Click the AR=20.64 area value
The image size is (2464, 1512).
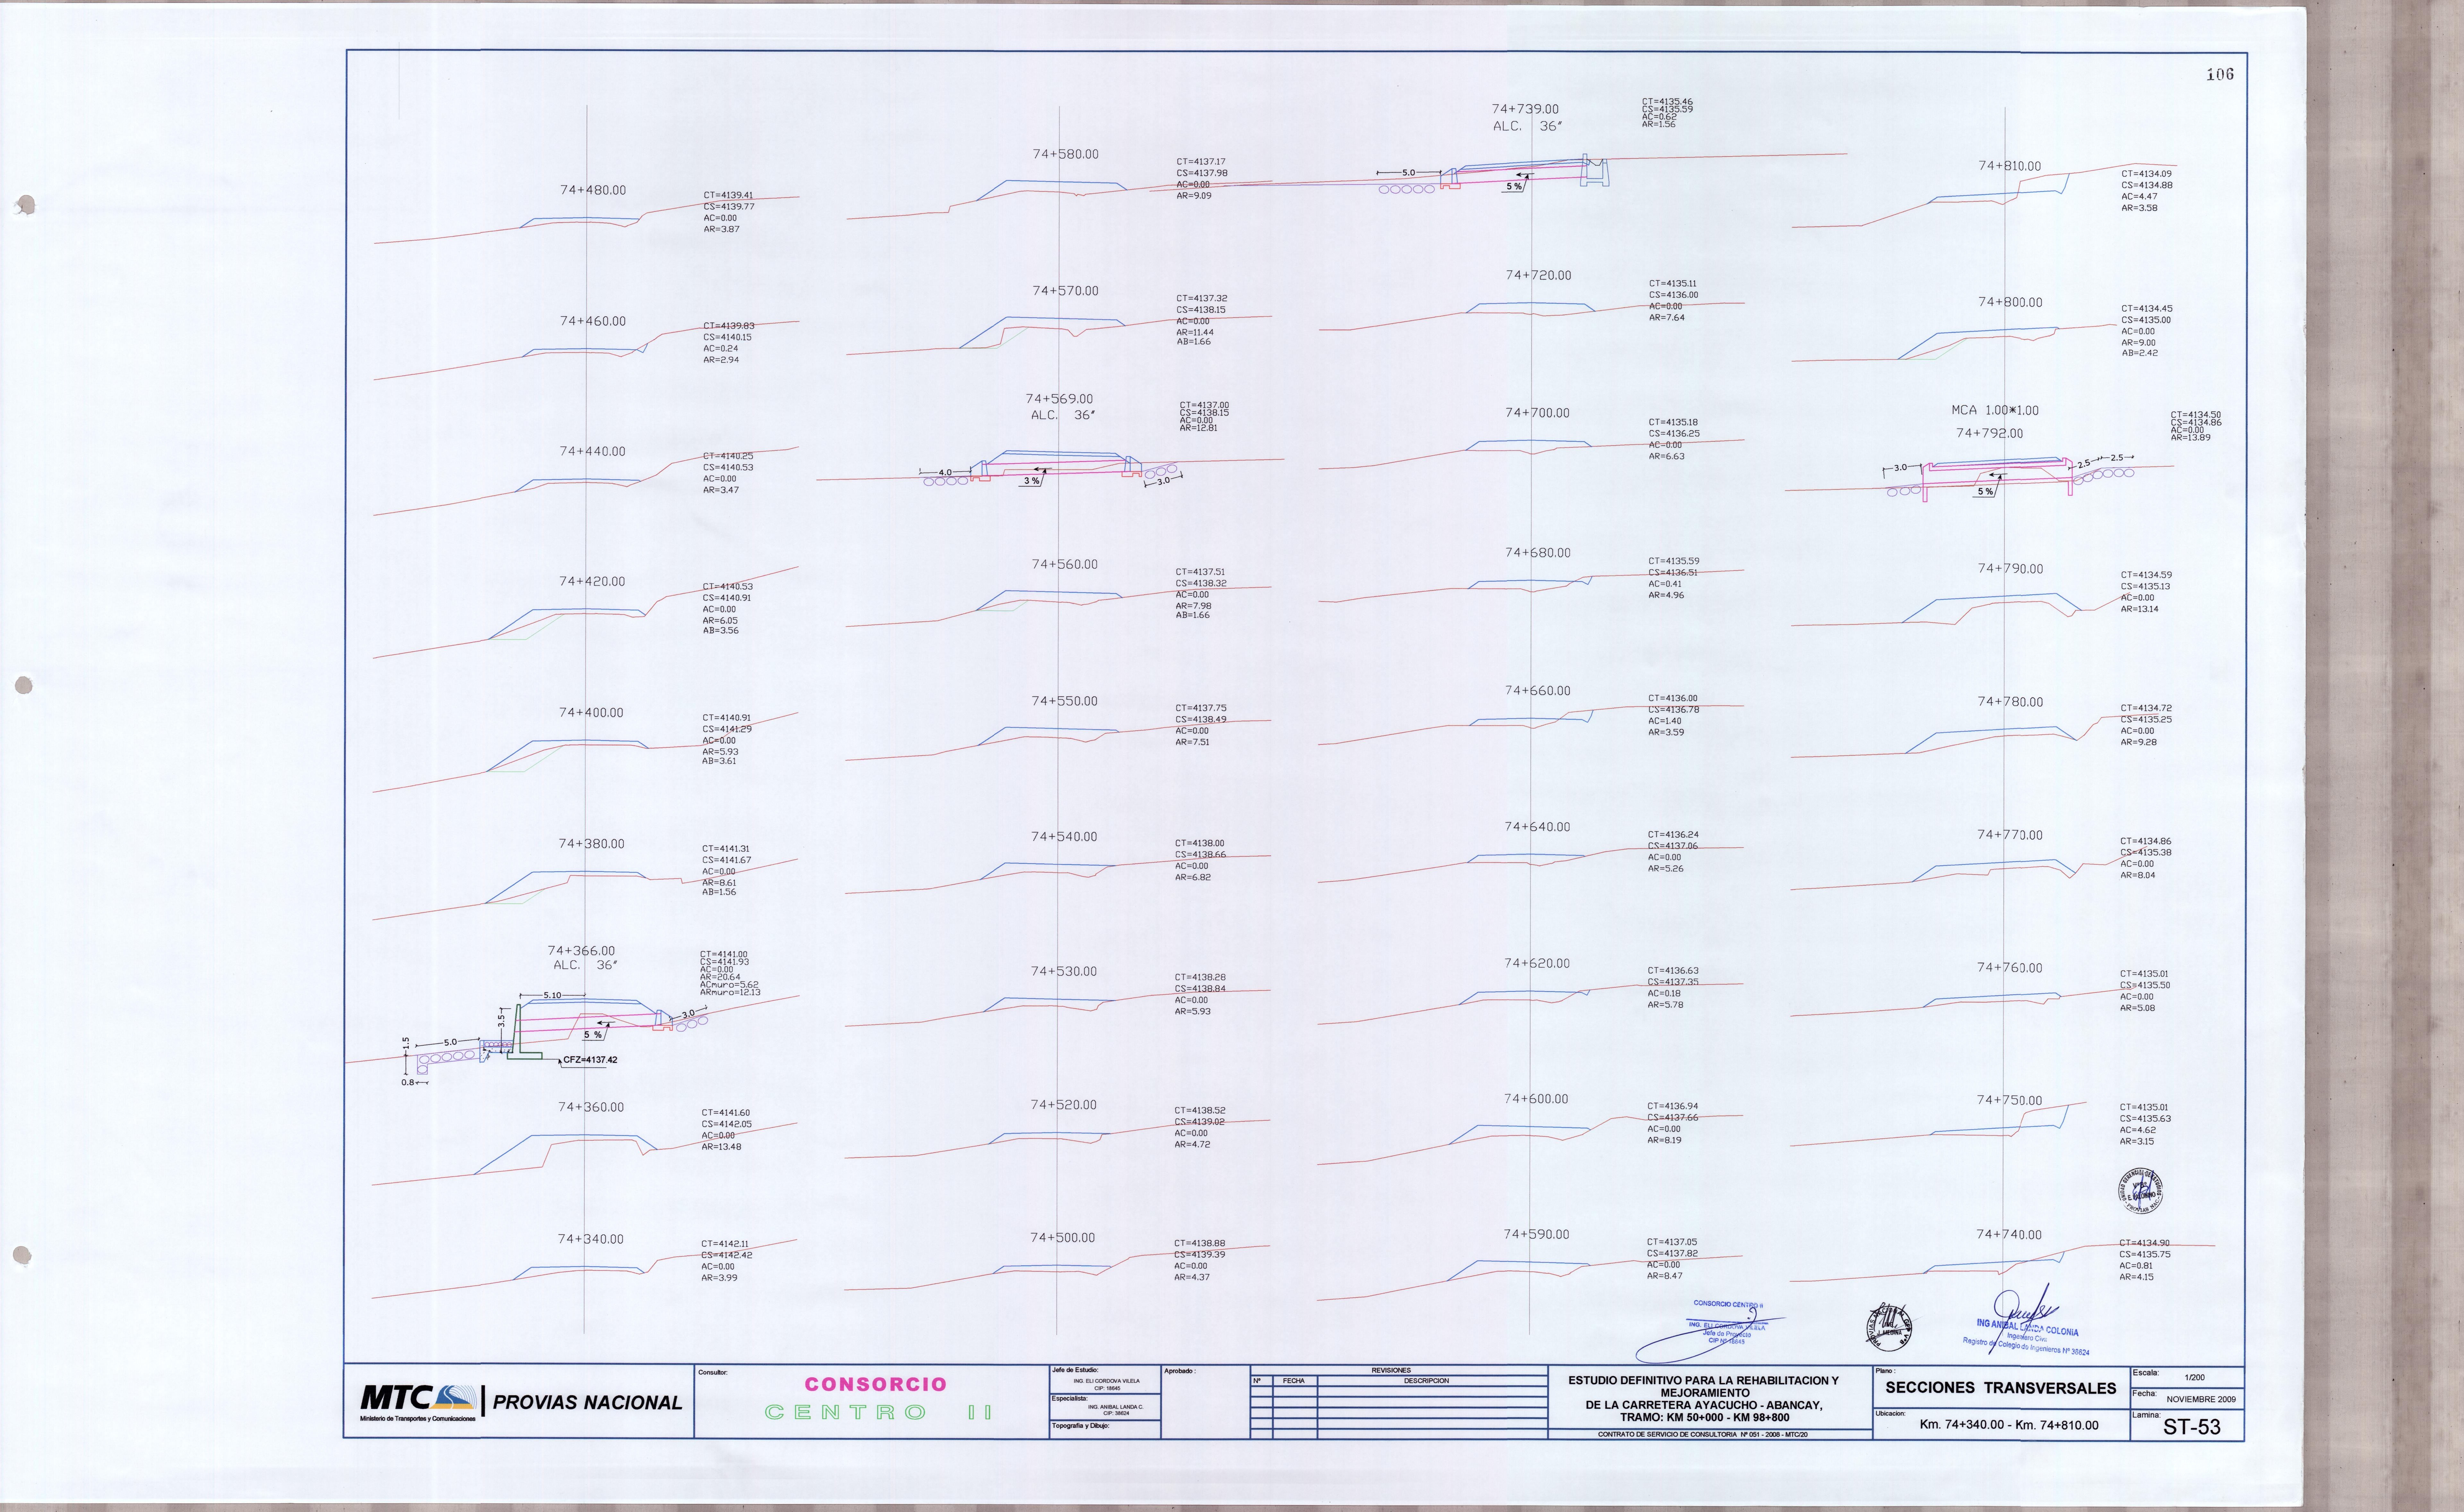click(720, 977)
